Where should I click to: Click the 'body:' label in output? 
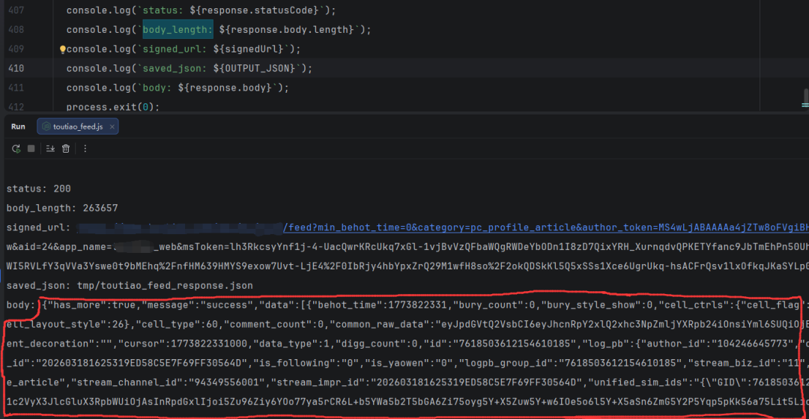point(21,305)
